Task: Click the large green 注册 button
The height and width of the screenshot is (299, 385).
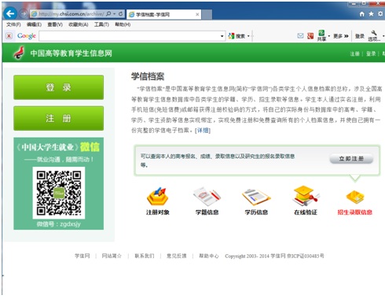Action: pyautogui.click(x=58, y=118)
